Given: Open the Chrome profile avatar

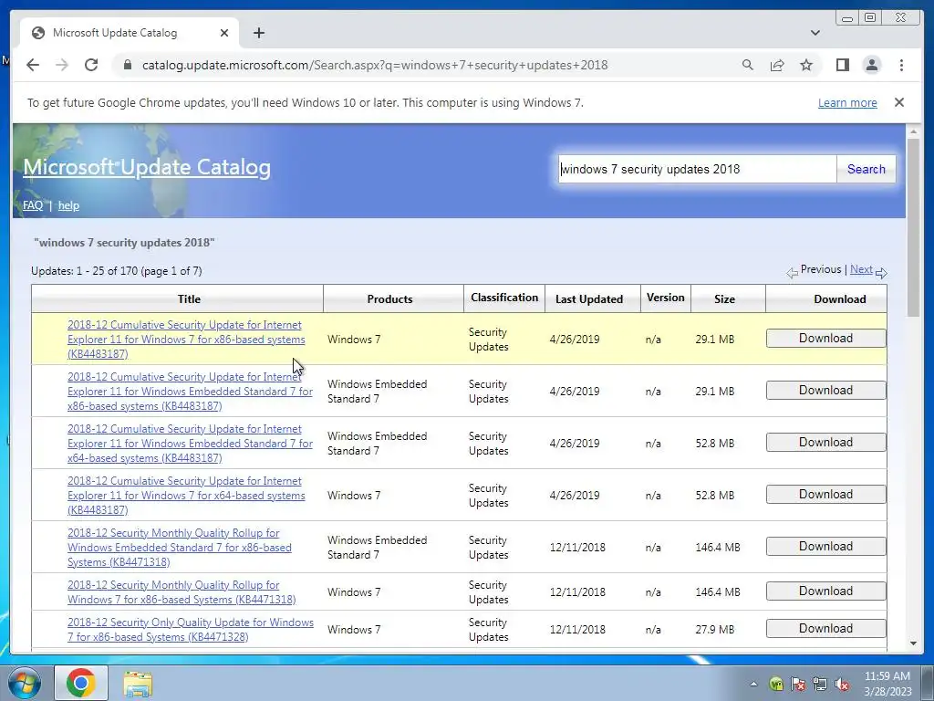Looking at the screenshot, I should 871,65.
